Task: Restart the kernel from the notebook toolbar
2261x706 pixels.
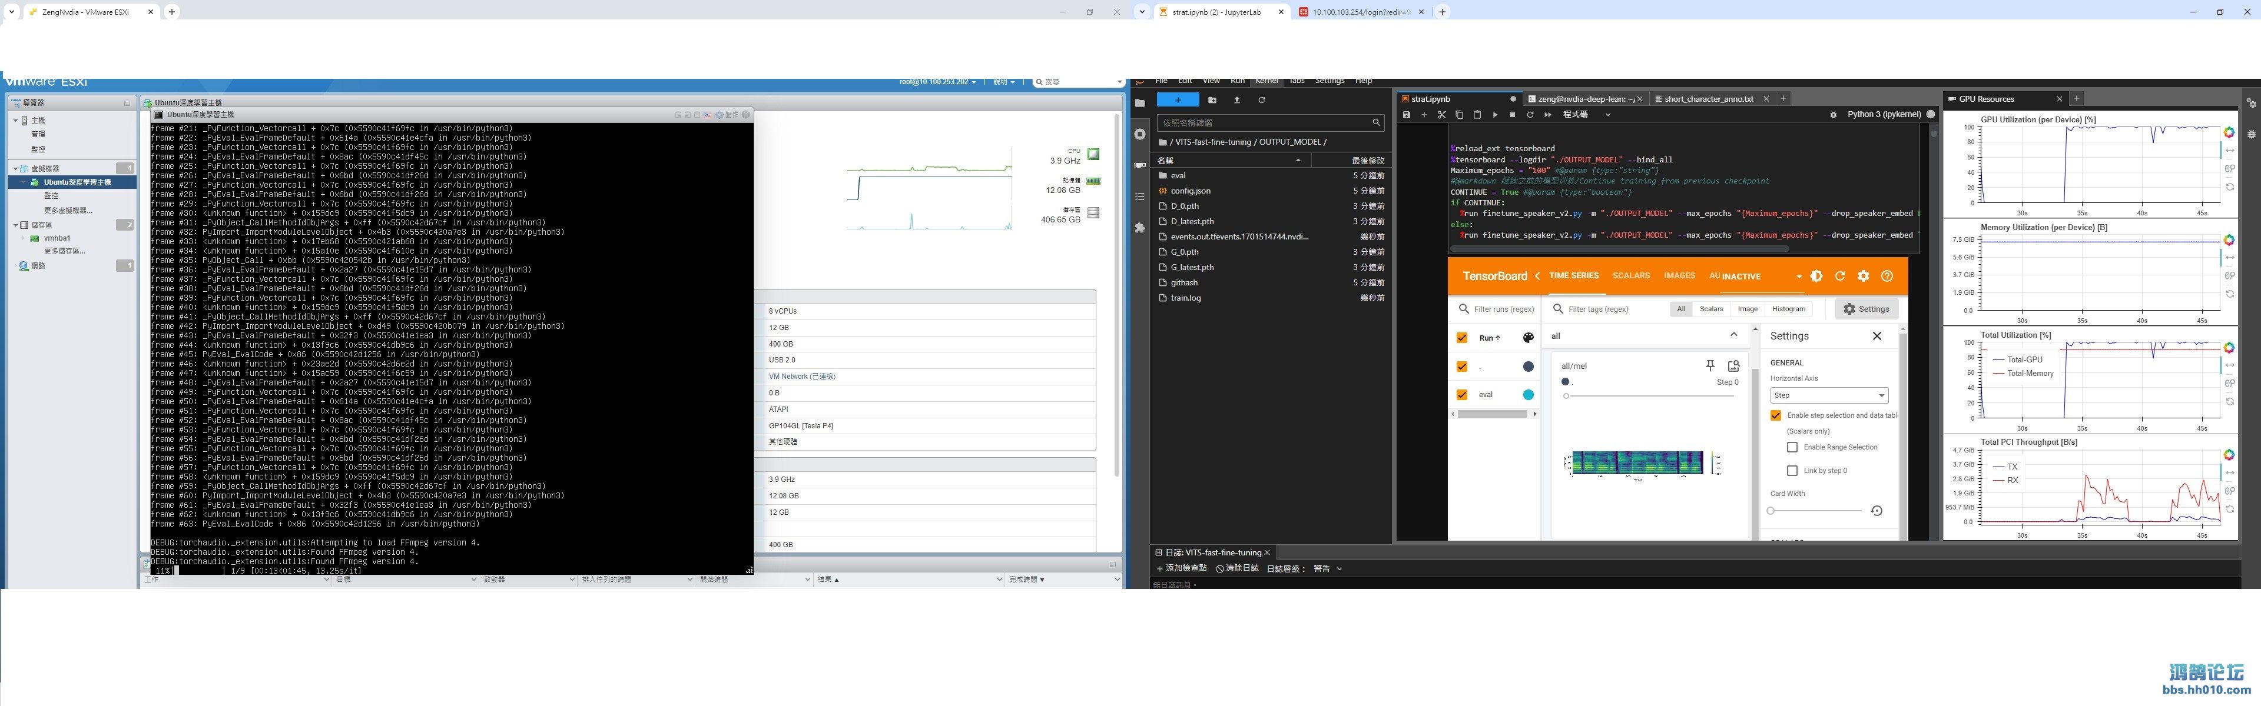Action: coord(1530,115)
